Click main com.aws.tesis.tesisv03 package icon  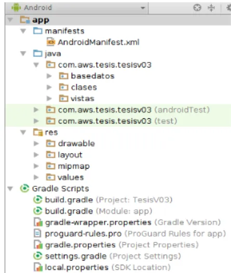click(x=51, y=64)
